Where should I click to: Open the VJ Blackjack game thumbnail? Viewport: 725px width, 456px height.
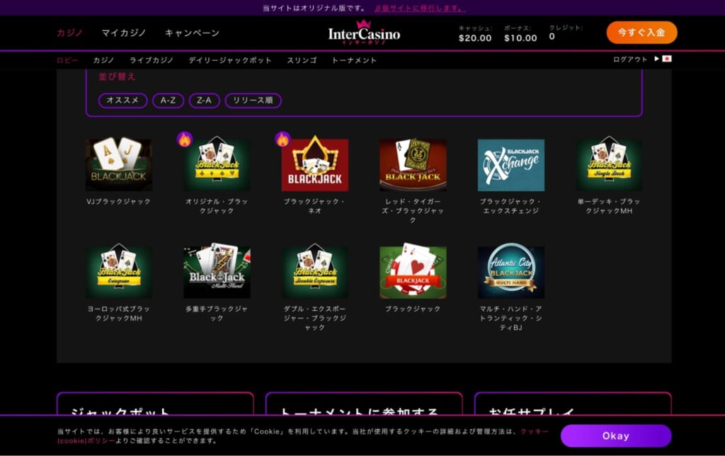pos(119,165)
